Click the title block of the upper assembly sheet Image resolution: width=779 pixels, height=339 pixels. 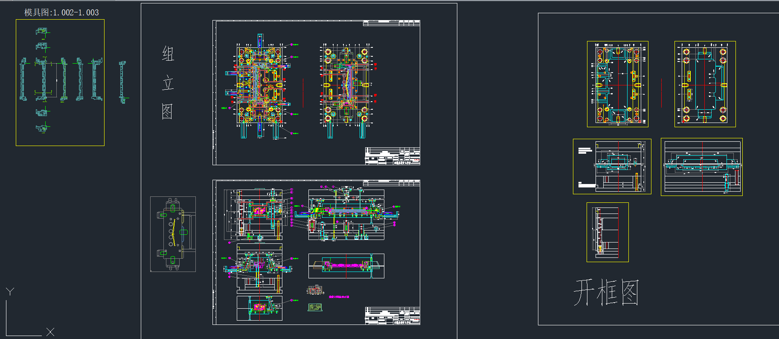[392, 156]
